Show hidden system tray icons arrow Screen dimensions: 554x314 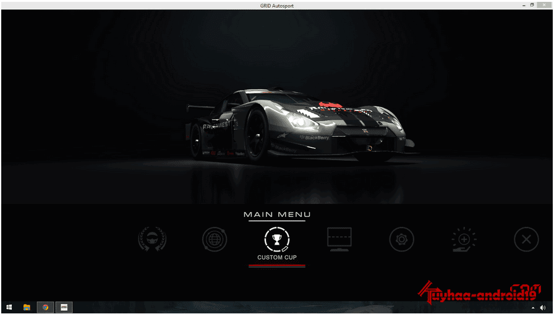point(533,308)
